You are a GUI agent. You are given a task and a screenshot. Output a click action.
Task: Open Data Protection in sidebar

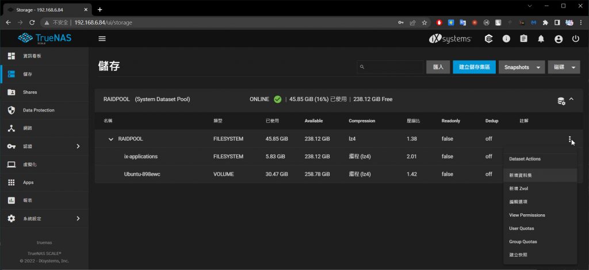[39, 110]
